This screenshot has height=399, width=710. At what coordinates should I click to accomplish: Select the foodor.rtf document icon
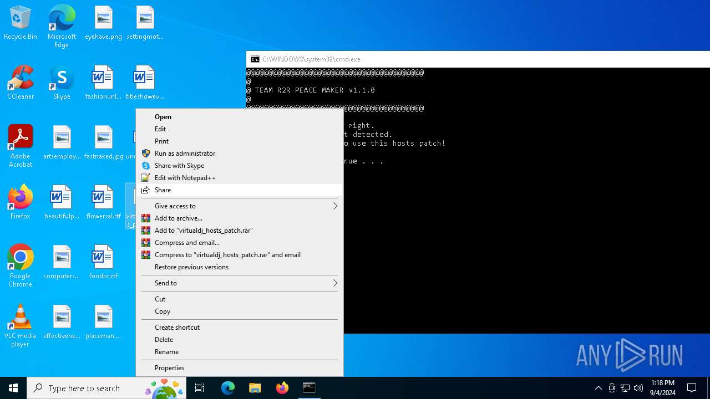(x=103, y=263)
